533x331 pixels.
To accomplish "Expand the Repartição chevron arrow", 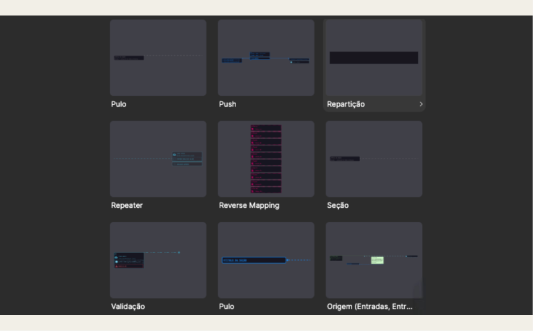I will 421,104.
